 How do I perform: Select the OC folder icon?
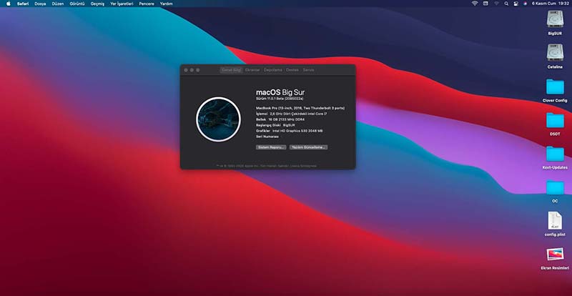tap(555, 187)
